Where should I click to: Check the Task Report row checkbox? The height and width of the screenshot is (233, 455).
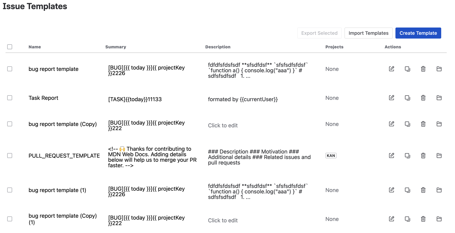[x=10, y=98]
